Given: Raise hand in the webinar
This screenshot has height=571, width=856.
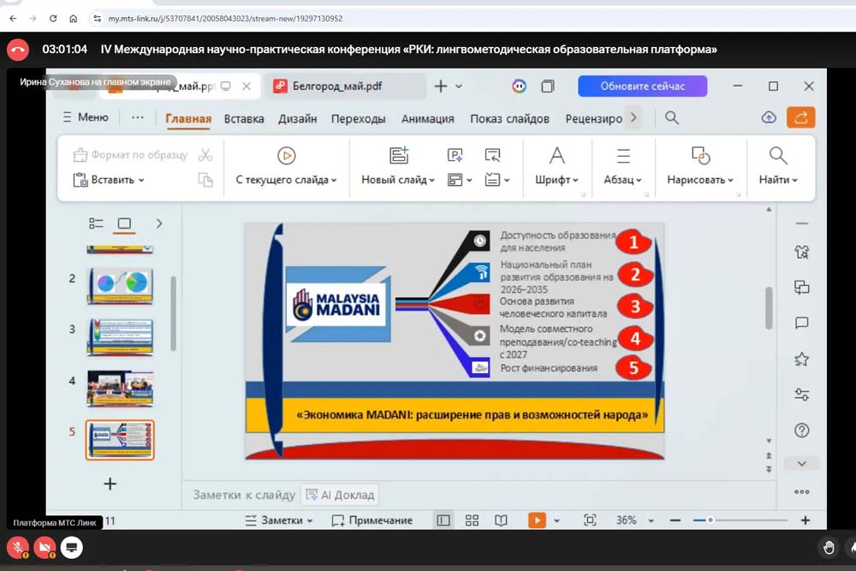Looking at the screenshot, I should coord(829,548).
